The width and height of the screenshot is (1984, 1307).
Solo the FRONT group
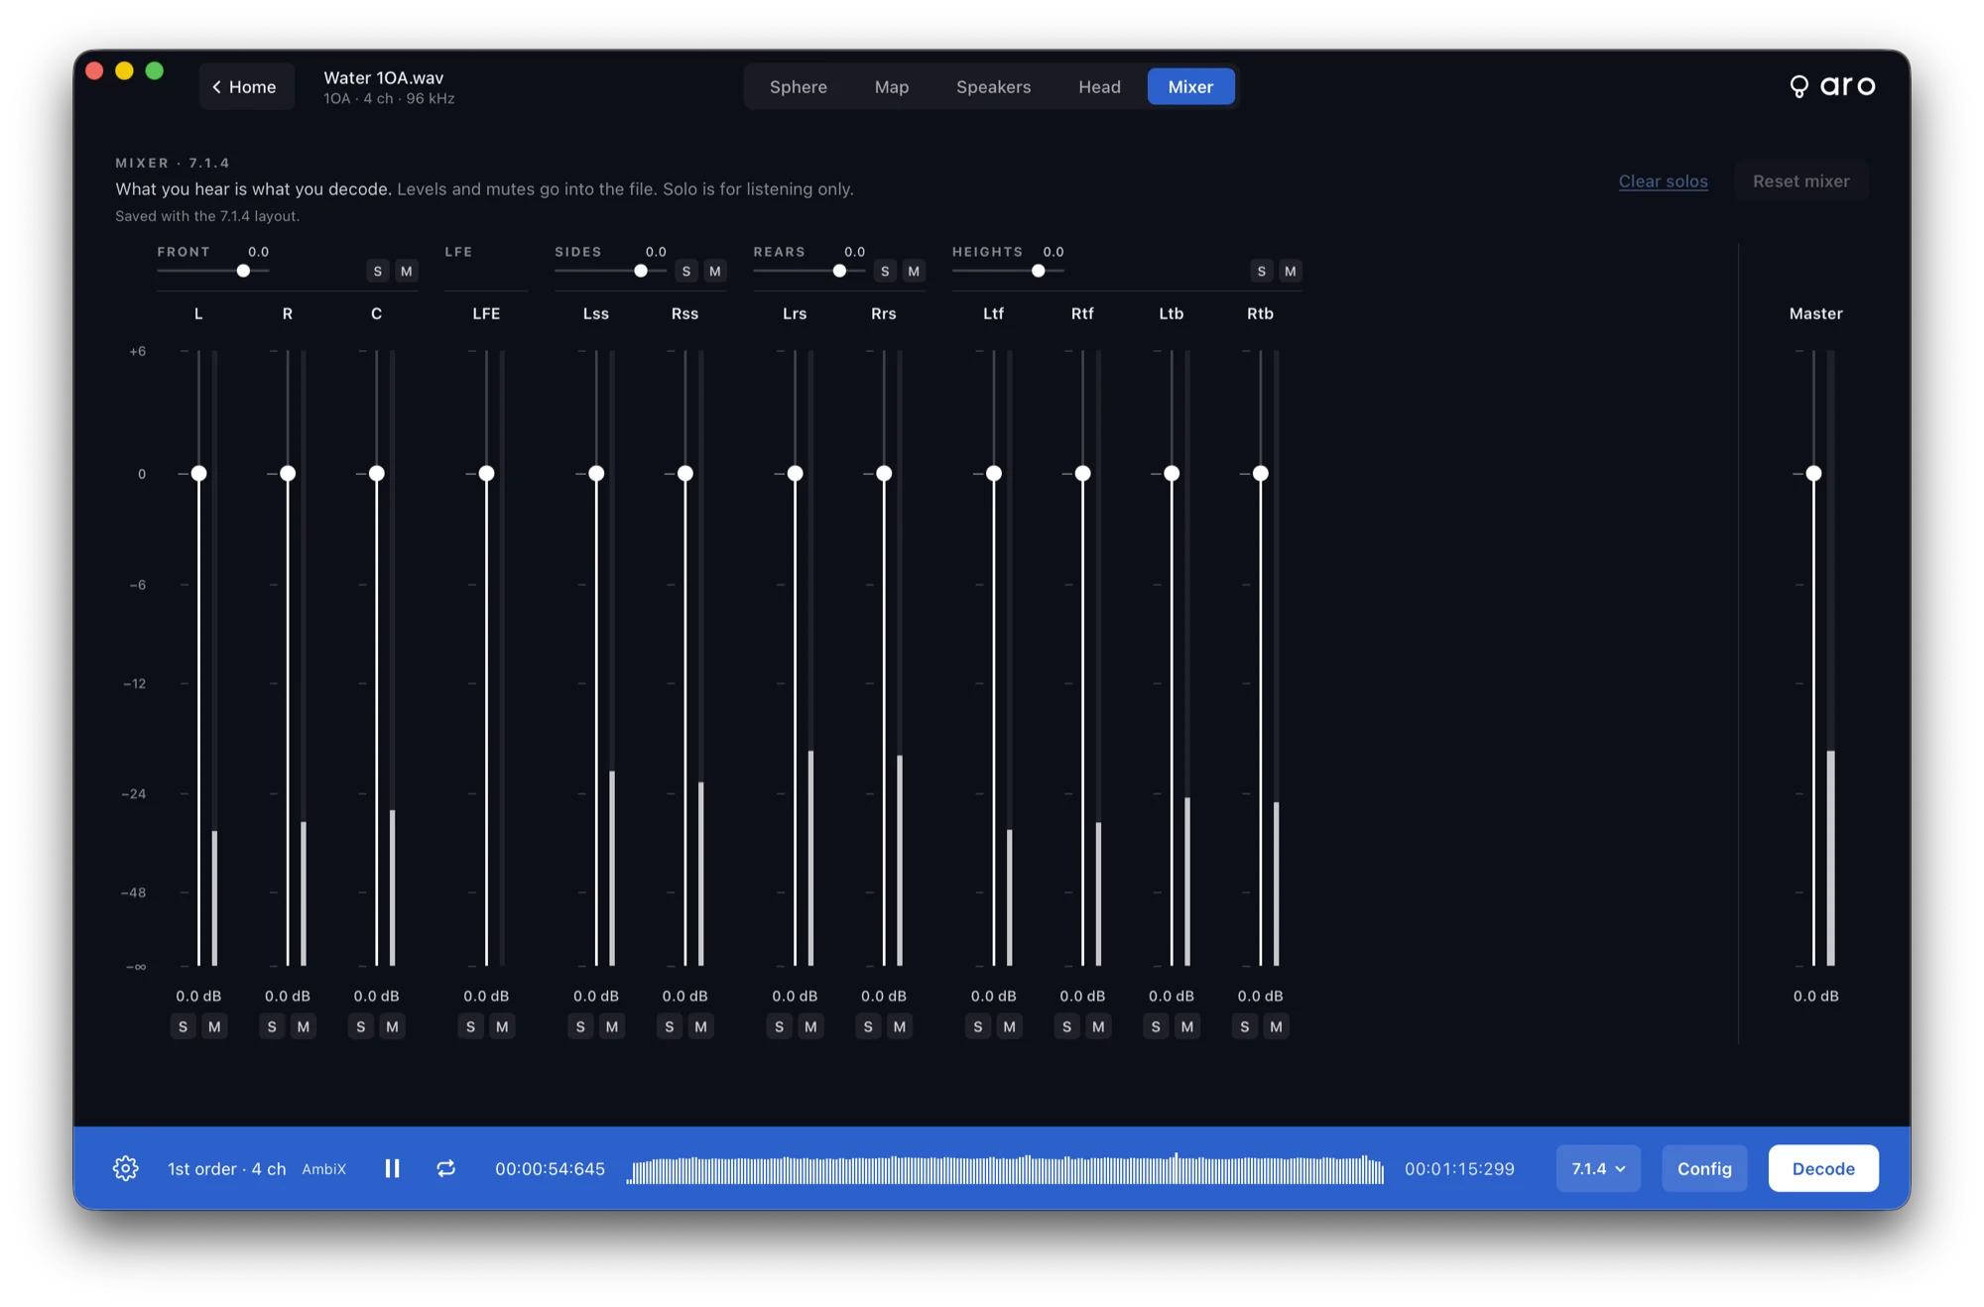click(x=378, y=271)
